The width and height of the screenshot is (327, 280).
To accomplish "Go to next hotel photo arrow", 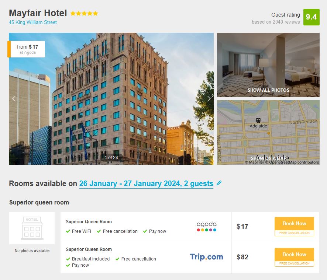I will 209,99.
